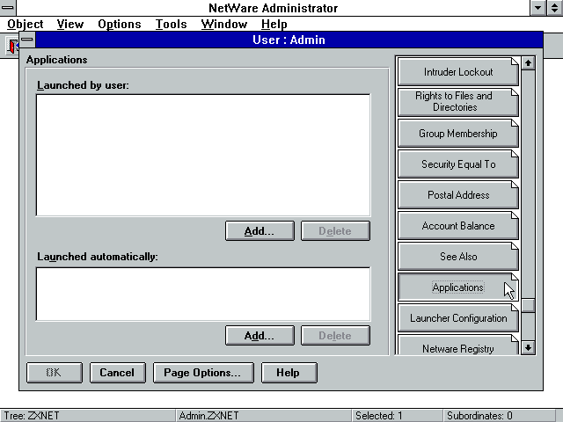This screenshot has height=422, width=563.
Task: Minimize the NetWare Administrator window
Action: point(537,8)
